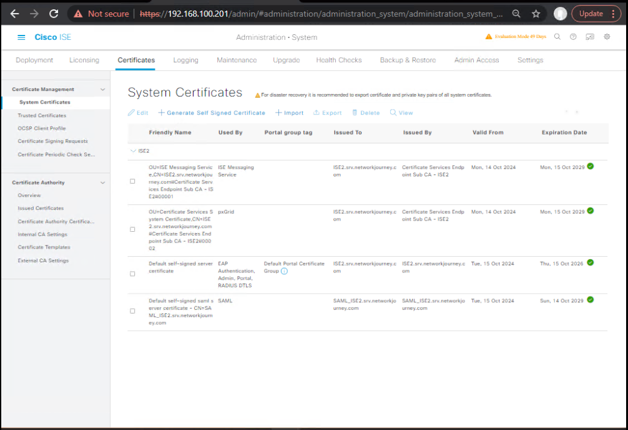Click the green status icon for SAML certificate
Viewport: 628px width, 430px height.
tap(591, 300)
